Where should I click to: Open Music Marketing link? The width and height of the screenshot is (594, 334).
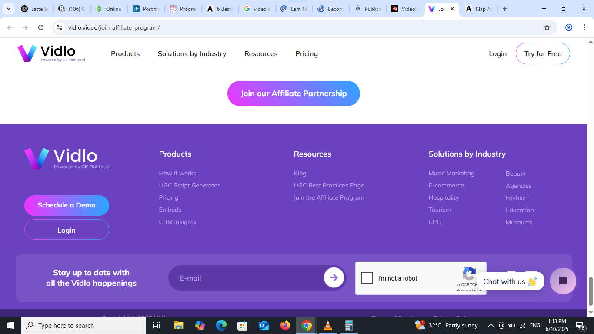coord(451,173)
